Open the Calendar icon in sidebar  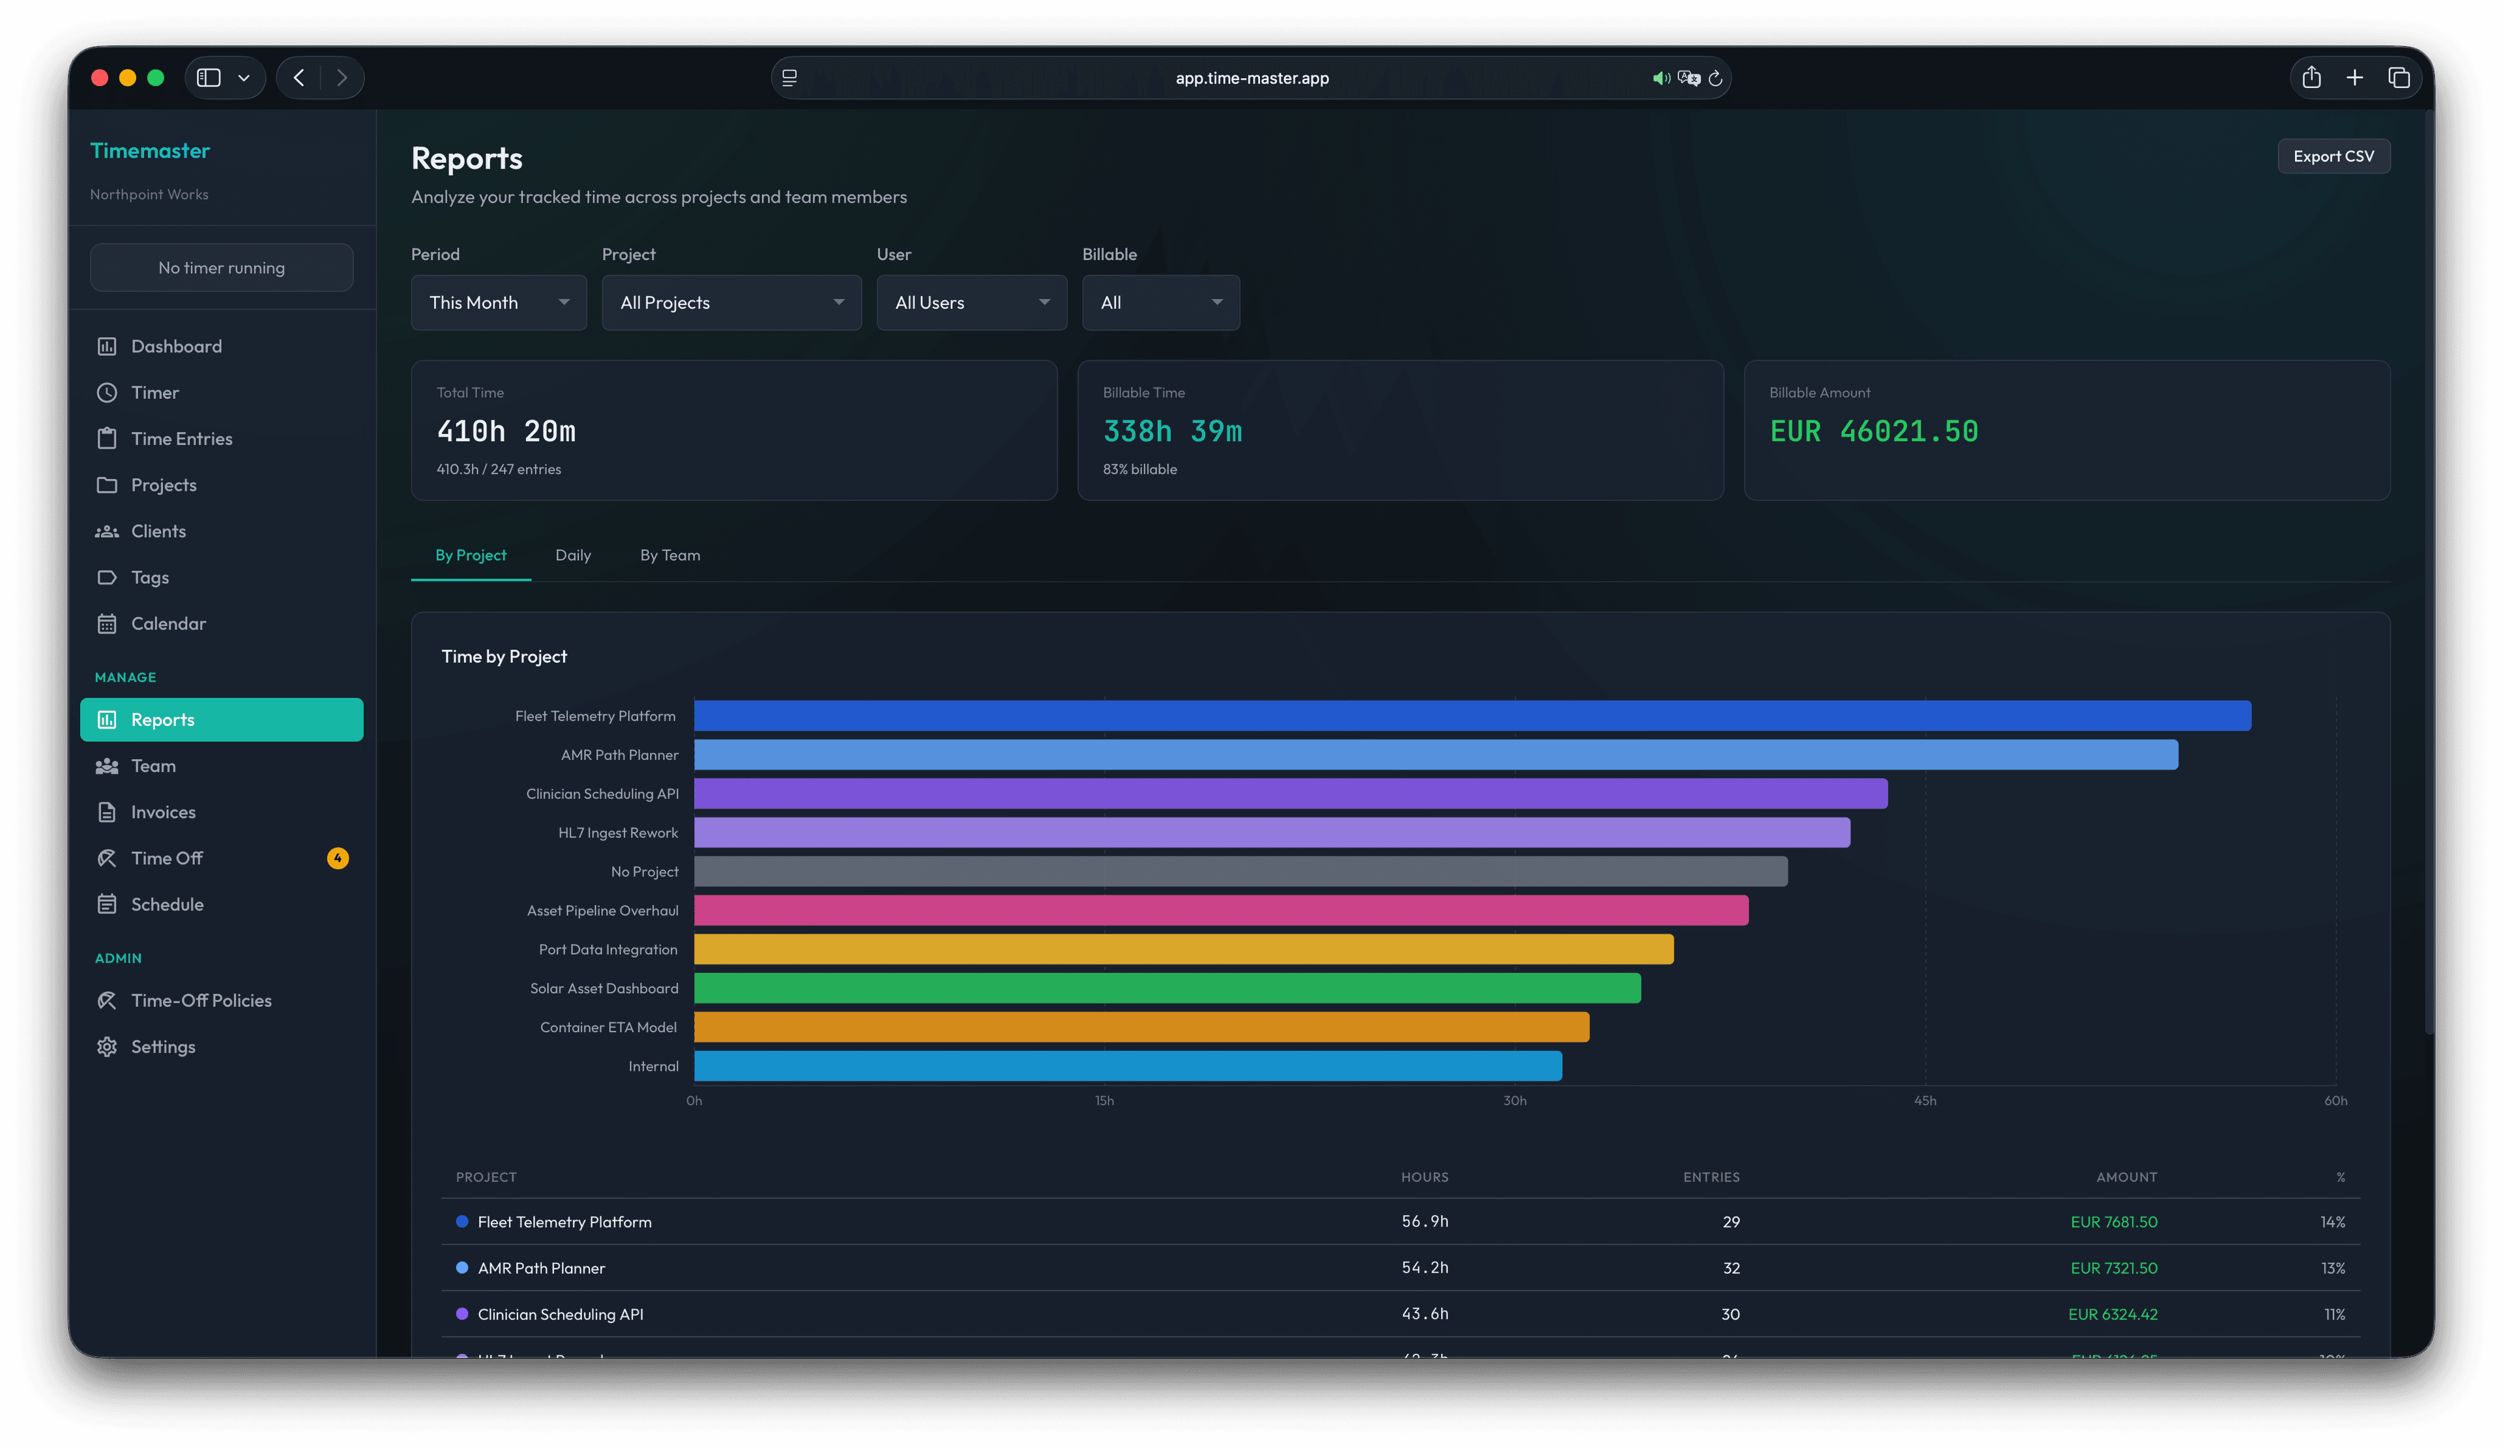point(106,624)
